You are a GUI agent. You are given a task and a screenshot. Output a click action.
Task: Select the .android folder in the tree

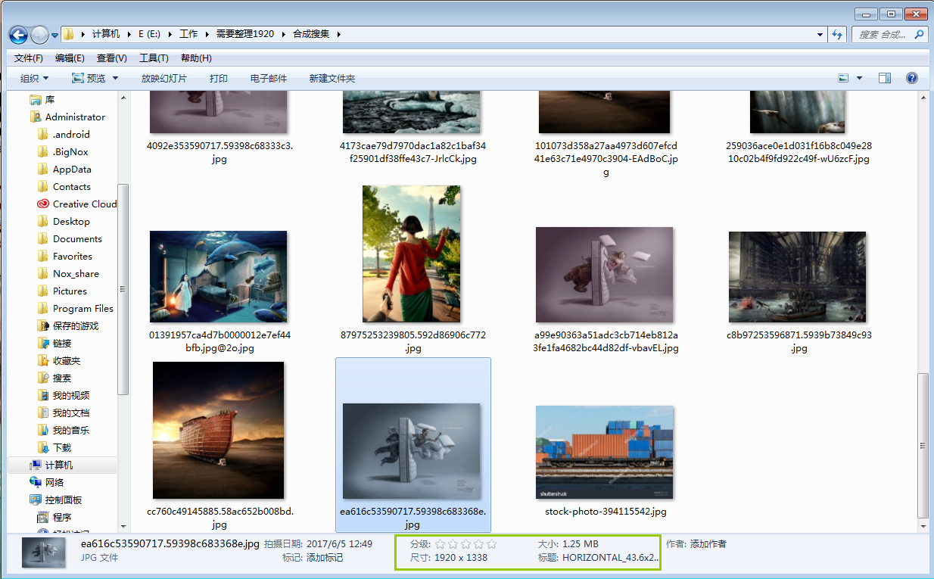click(x=71, y=134)
